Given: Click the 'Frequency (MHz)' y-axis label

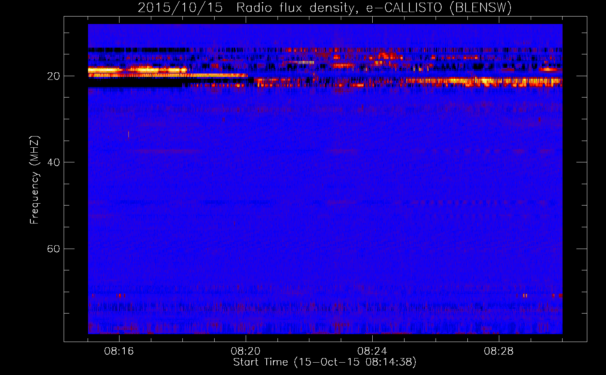Looking at the screenshot, I should [34, 180].
